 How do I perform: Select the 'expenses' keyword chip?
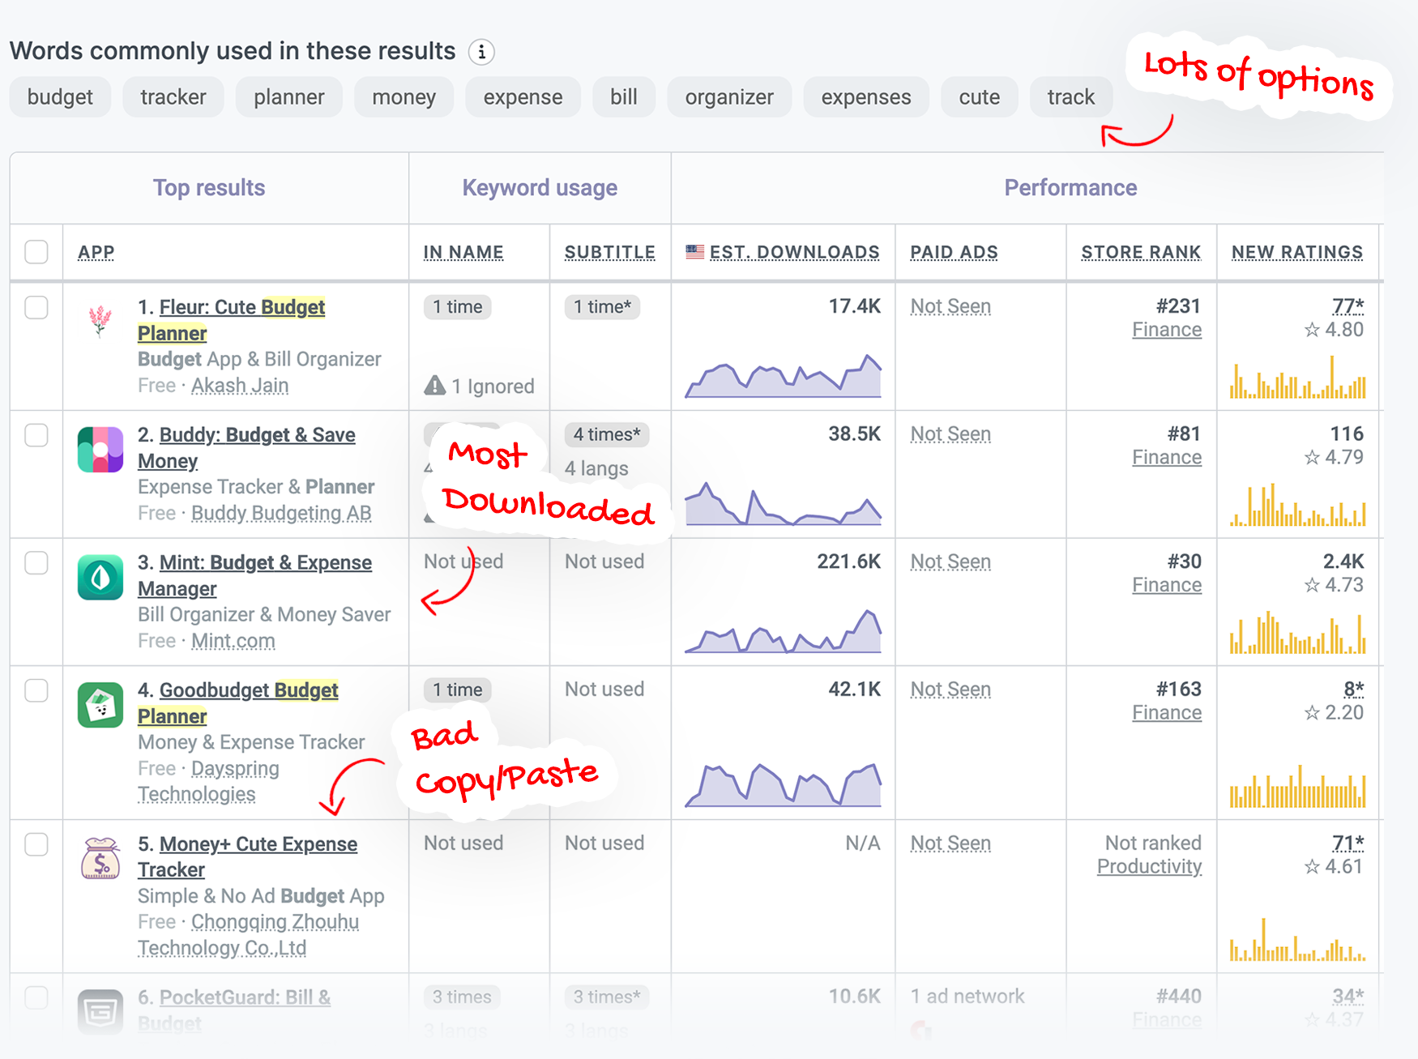866,97
